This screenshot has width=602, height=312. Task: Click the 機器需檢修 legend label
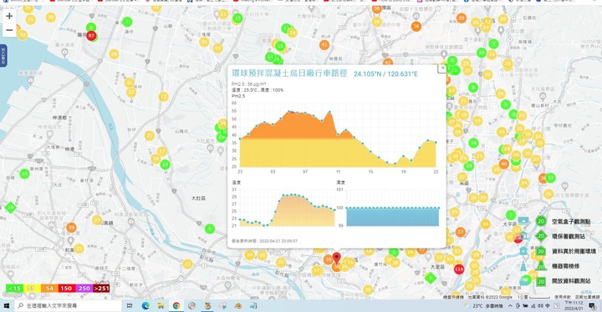pyautogui.click(x=565, y=266)
